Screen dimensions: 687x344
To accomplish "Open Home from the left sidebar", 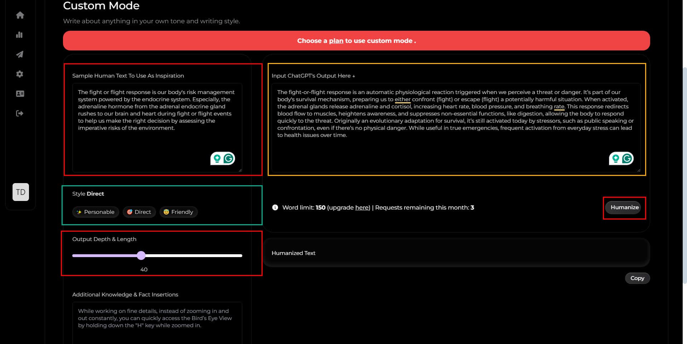I will point(20,15).
